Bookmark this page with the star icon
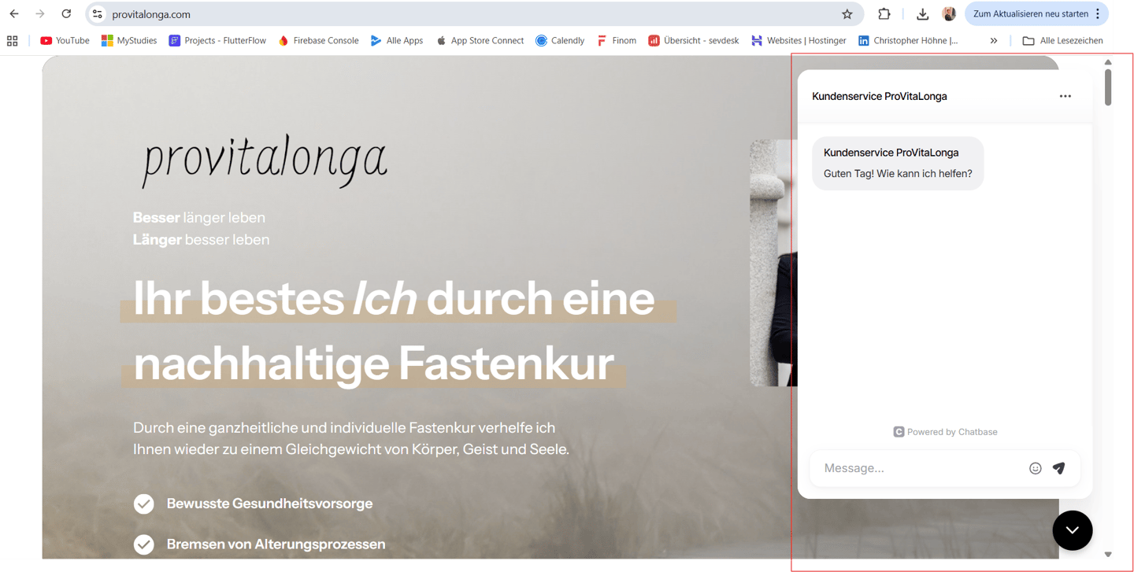 [847, 14]
